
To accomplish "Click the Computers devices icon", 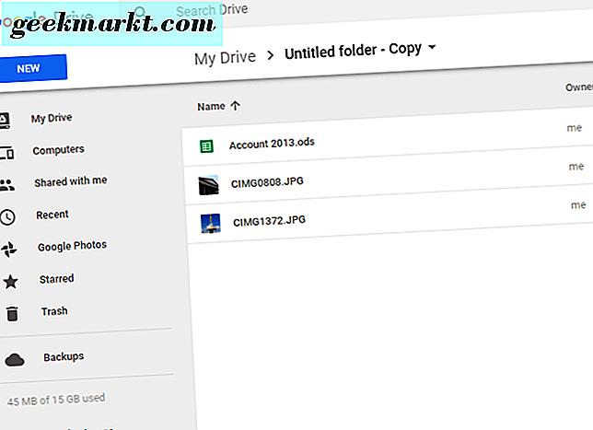I will 6,152.
